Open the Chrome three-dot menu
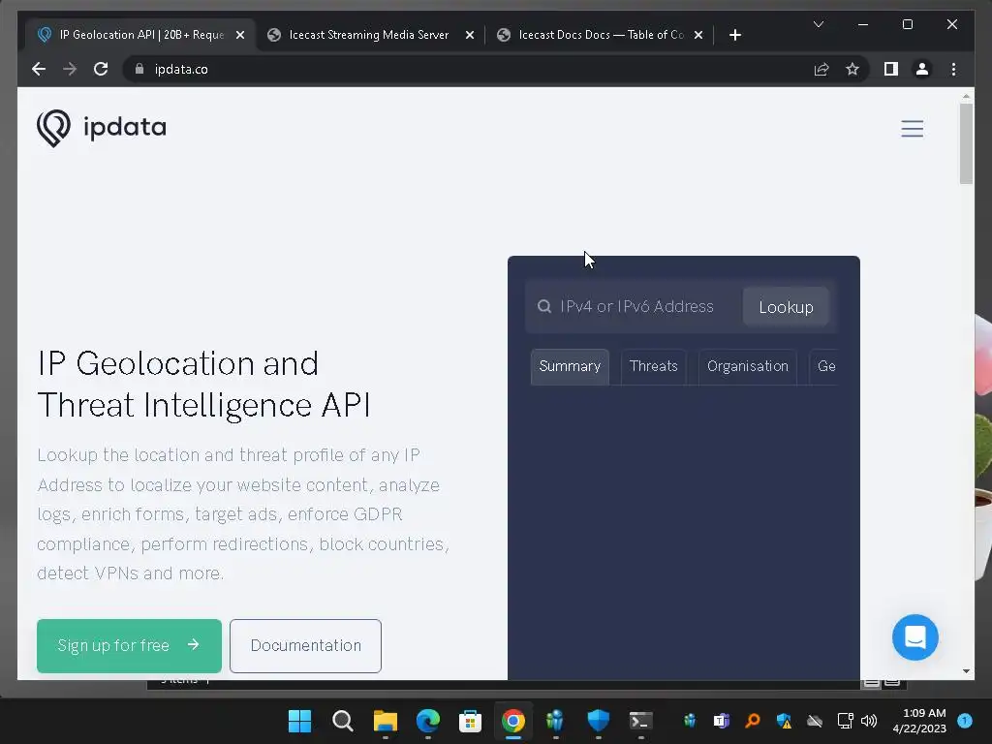The width and height of the screenshot is (992, 744). click(x=953, y=69)
